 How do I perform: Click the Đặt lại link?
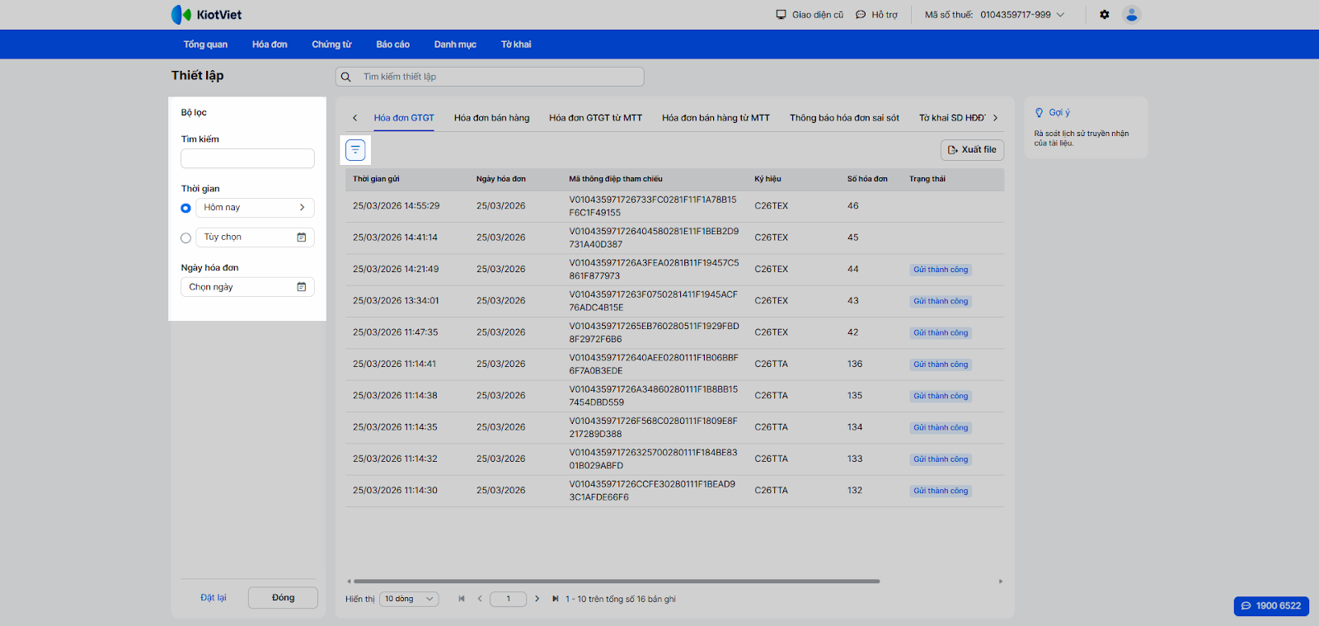[213, 598]
